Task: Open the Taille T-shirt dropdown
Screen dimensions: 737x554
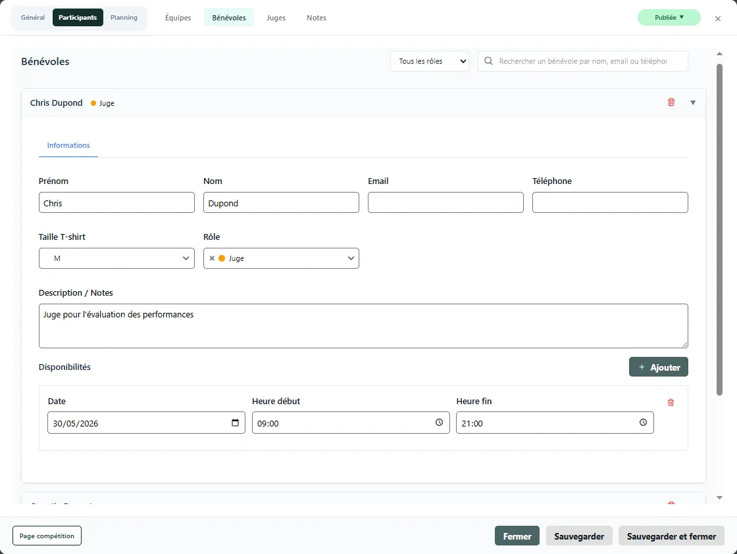Action: click(x=116, y=258)
